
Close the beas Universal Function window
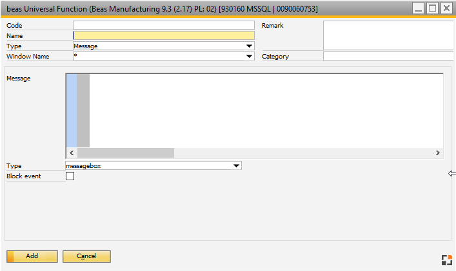coord(446,8)
